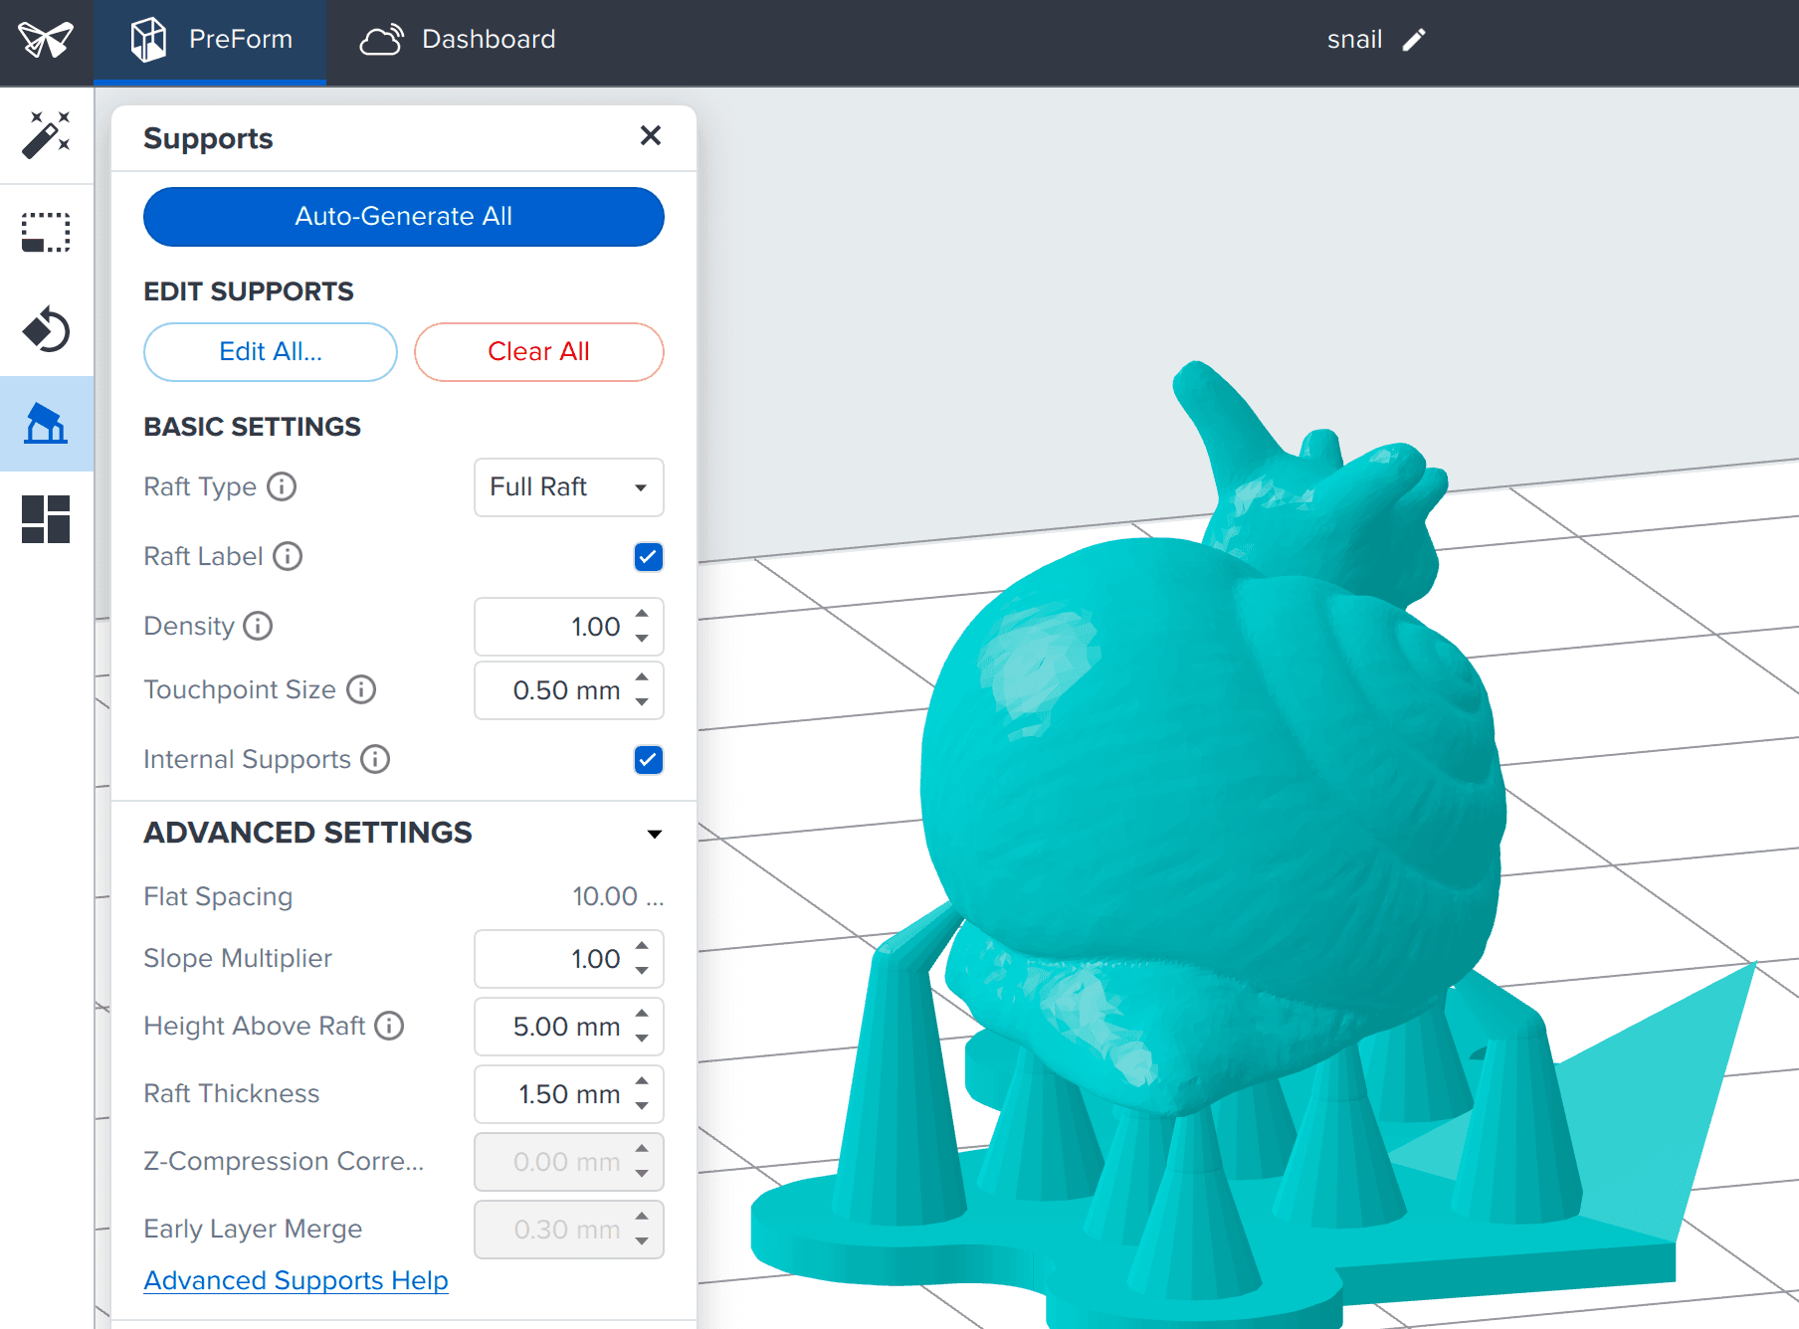Open the Full Raft type dropdown
Screen dimensions: 1799x1329
[x=569, y=487]
